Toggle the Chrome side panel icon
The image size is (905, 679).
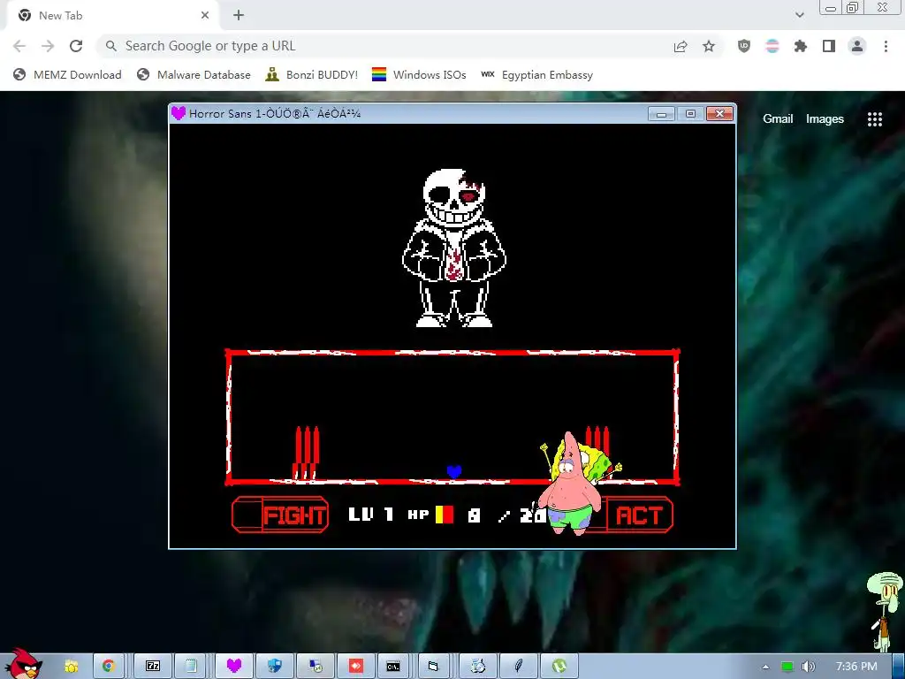(x=829, y=46)
